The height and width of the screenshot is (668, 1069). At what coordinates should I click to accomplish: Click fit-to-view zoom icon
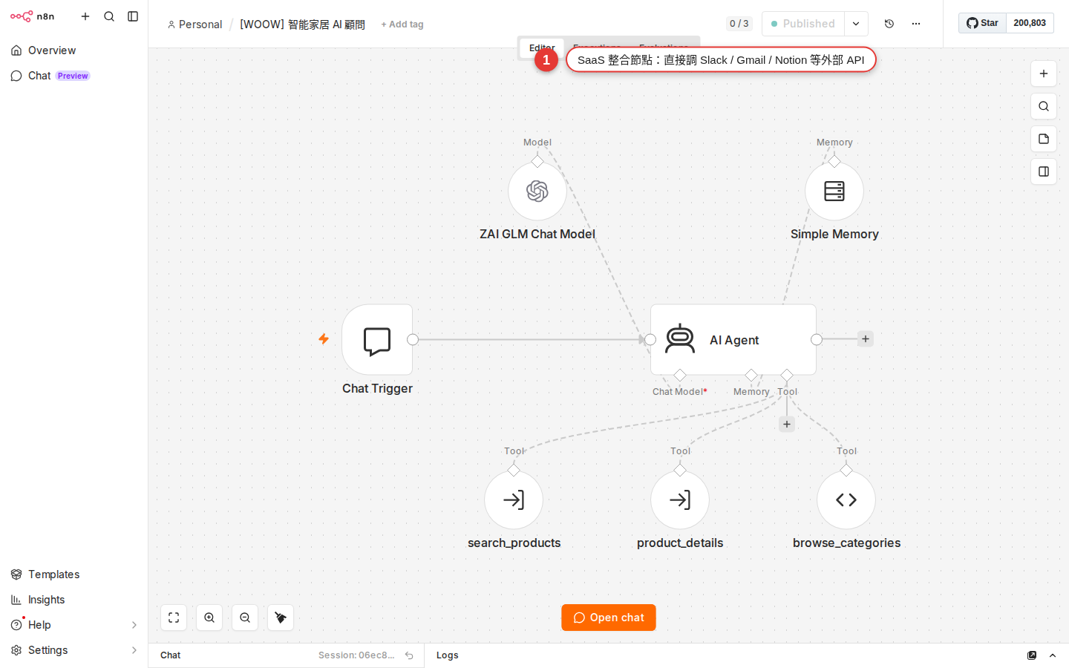click(174, 618)
